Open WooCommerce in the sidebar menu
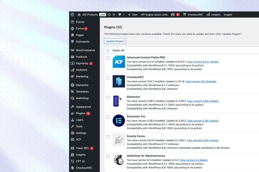 85,50
